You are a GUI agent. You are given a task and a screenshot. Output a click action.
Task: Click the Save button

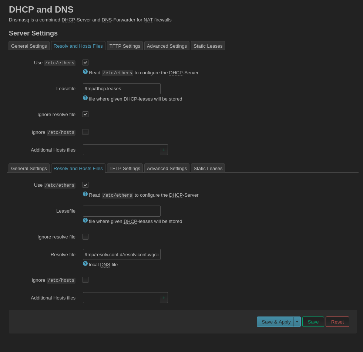click(313, 322)
